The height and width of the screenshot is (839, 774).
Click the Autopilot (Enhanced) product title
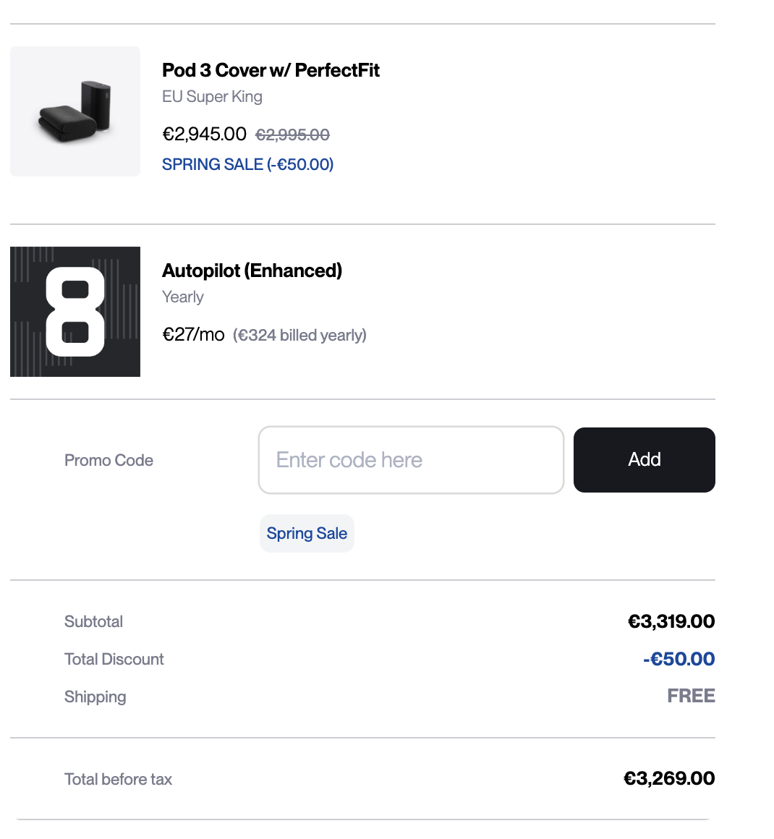(252, 271)
